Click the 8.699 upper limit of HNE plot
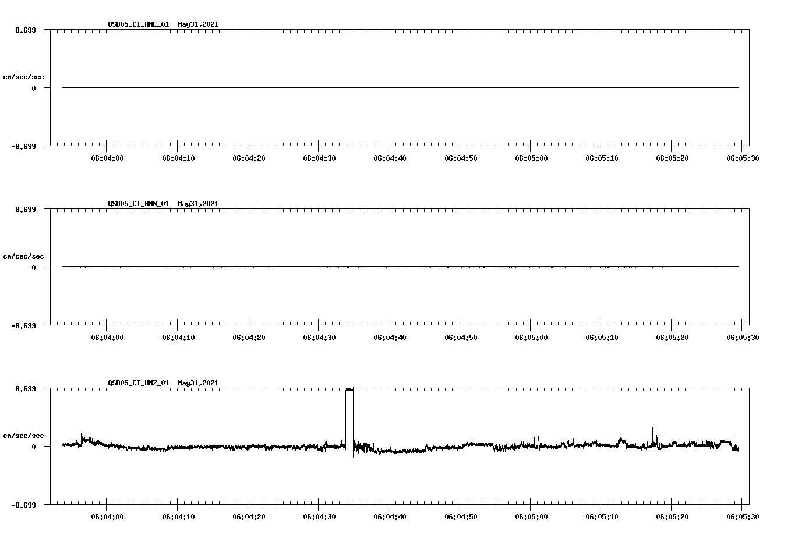The image size is (791, 538). click(25, 30)
